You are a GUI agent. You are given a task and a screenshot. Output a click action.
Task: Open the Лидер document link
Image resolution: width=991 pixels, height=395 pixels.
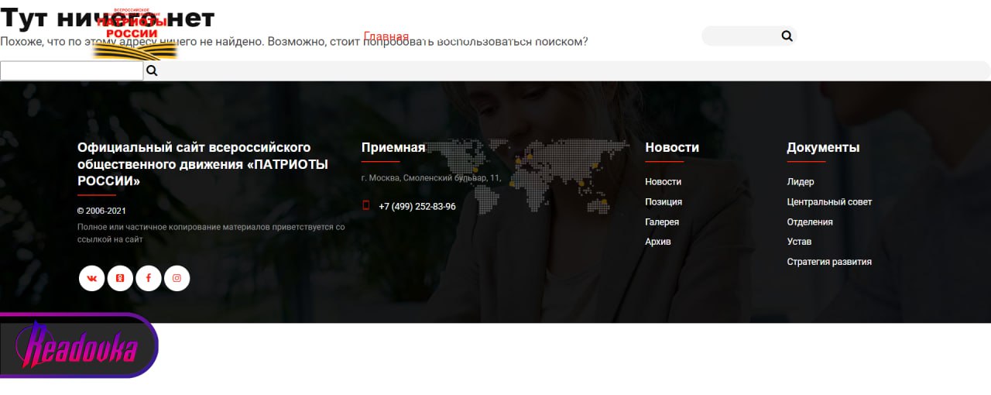point(800,182)
